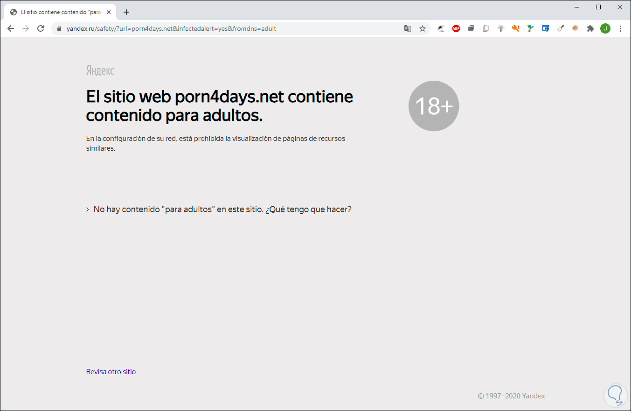Click the 'En la configuración de su red' paragraph
Viewport: 631px width, 411px height.
pos(215,144)
